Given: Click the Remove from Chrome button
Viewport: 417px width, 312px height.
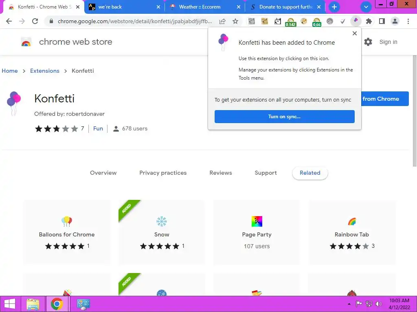Looking at the screenshot, I should click(x=384, y=99).
